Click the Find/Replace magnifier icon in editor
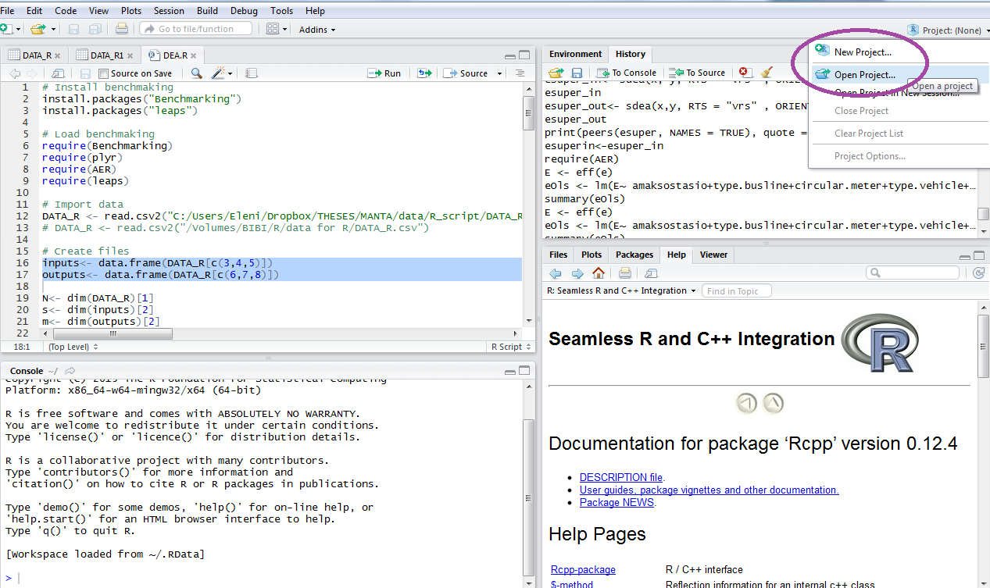Screen dimensions: 990x588 click(196, 73)
